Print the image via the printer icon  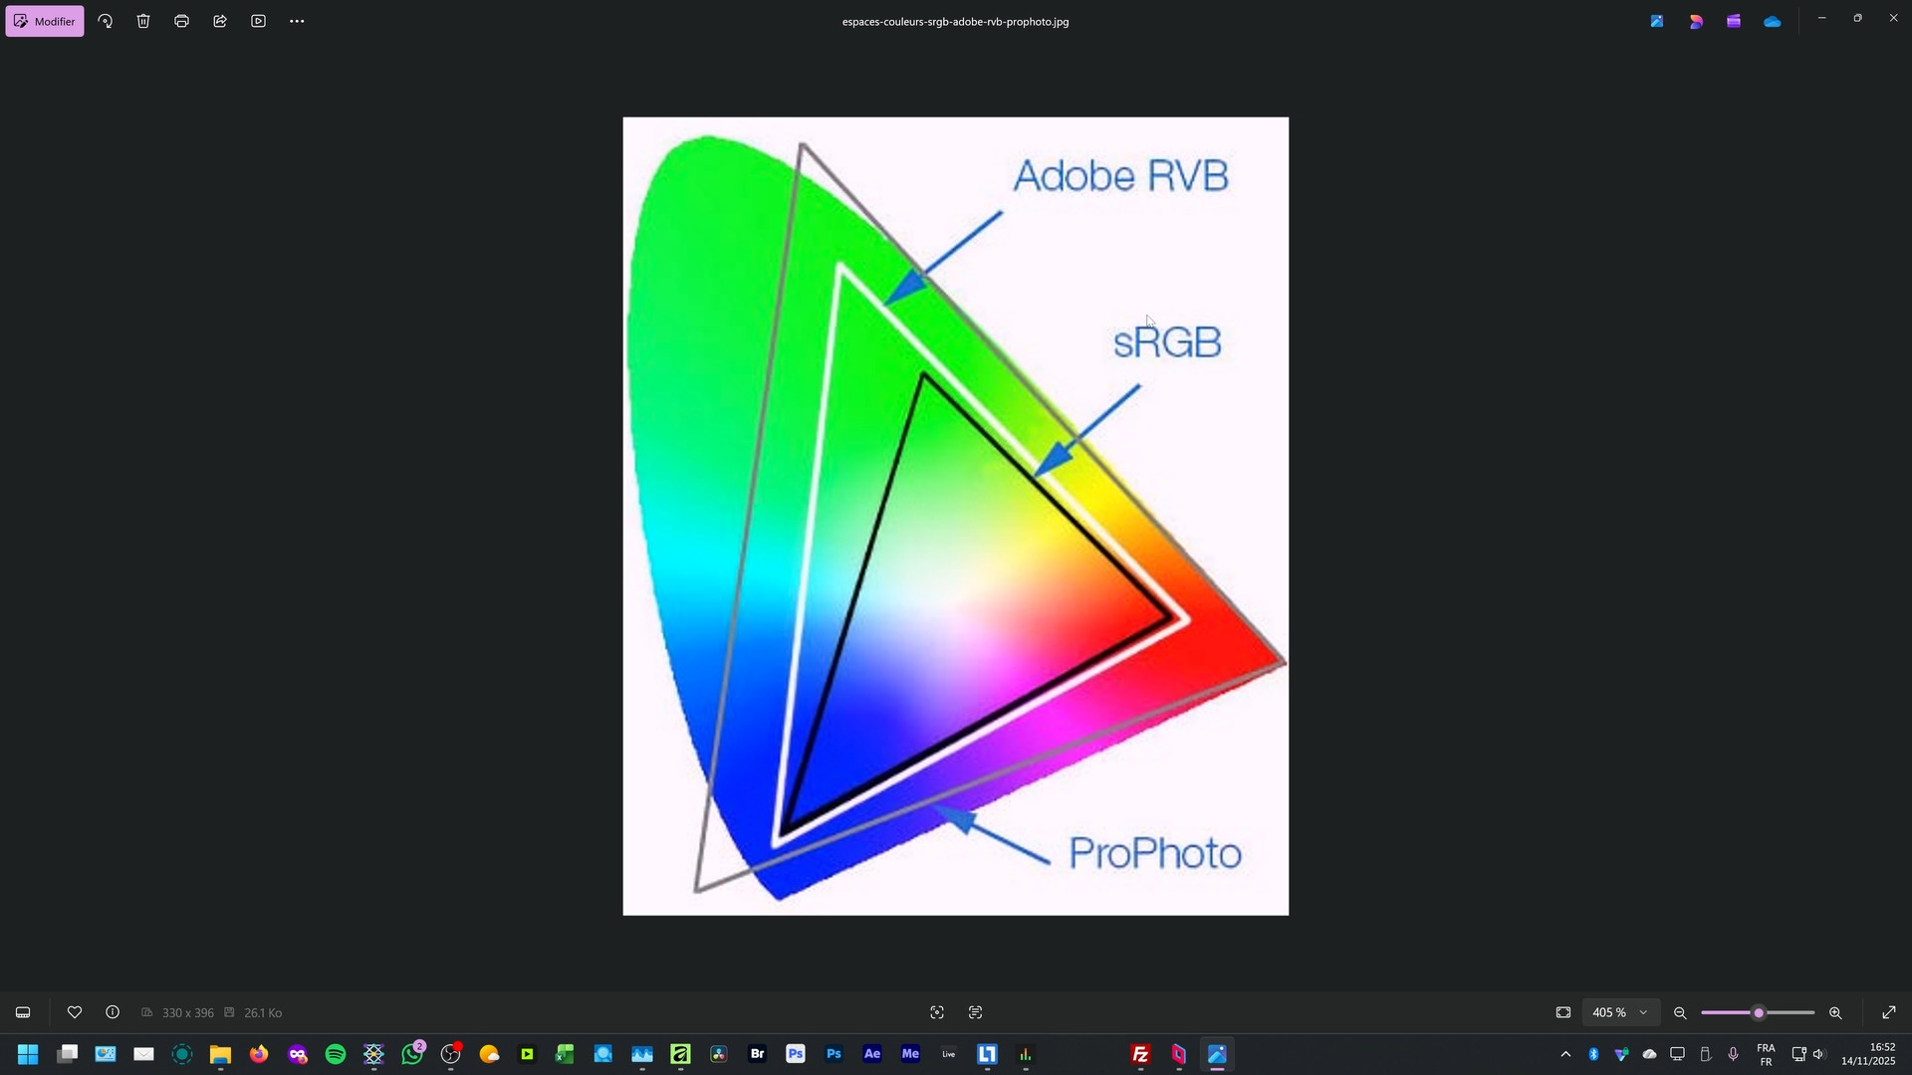pyautogui.click(x=181, y=21)
